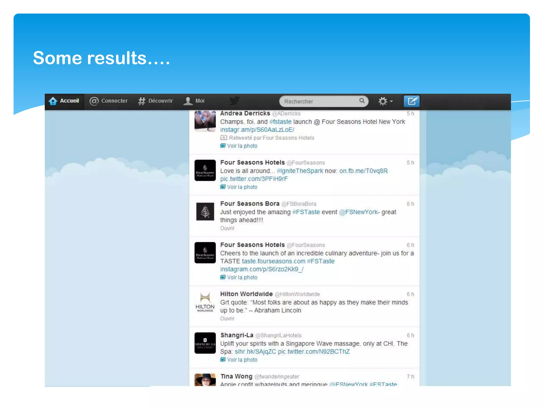Open the #fstaste hashtag link
543x407 pixels.
click(280, 122)
